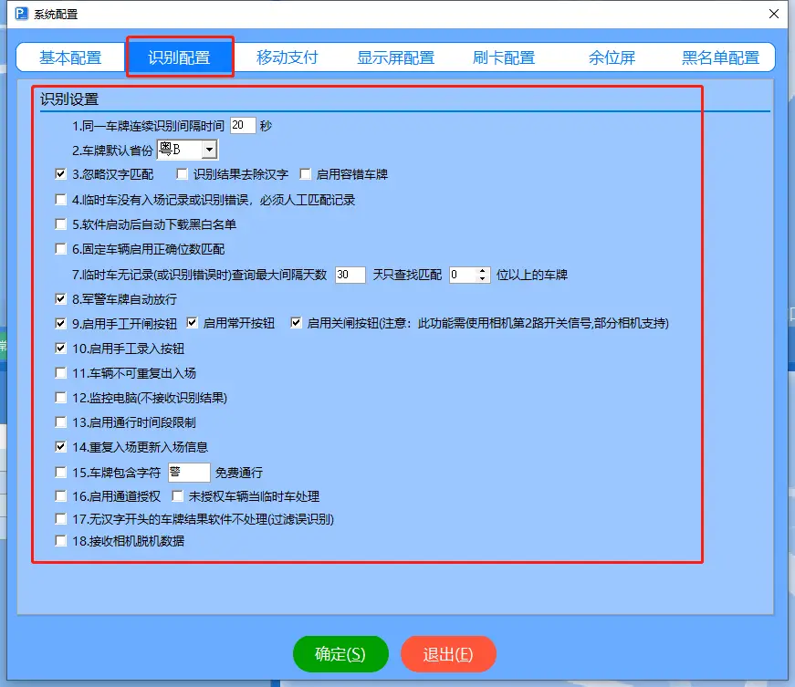Uncheck 忽略汉字匹配 option

59,173
